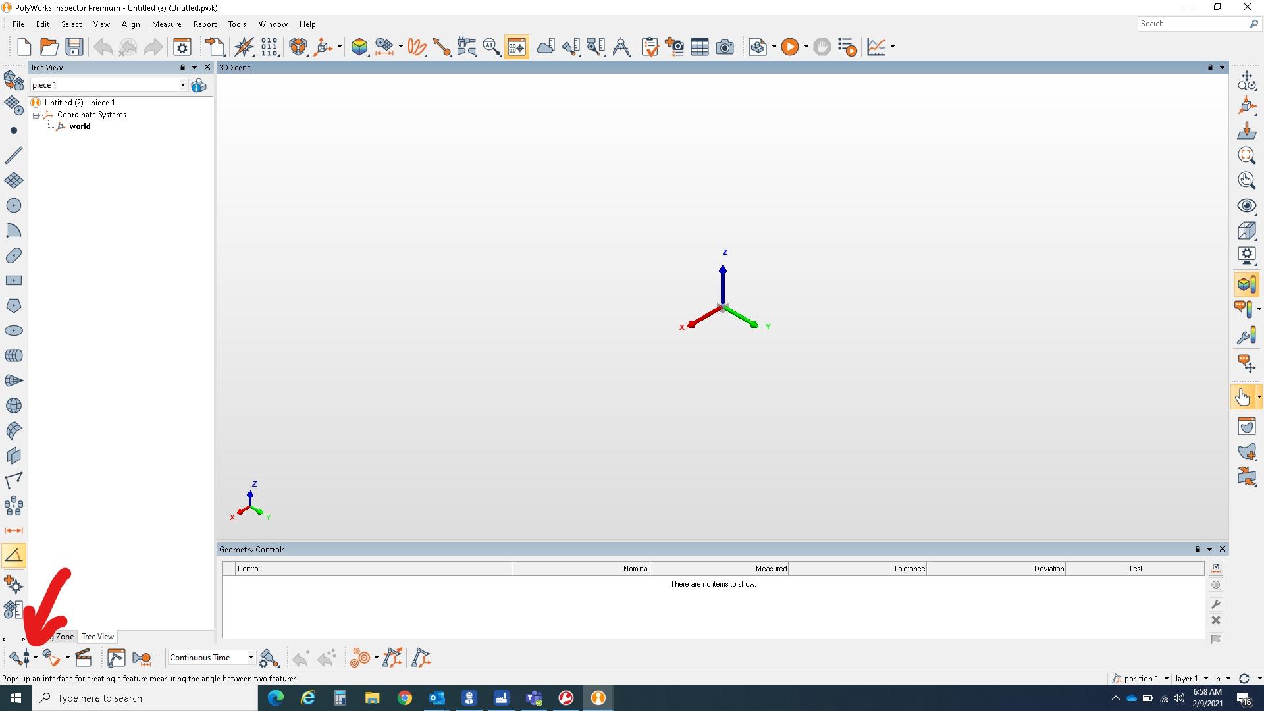Toggle the highlighted control view toolbar button

pyautogui.click(x=516, y=47)
